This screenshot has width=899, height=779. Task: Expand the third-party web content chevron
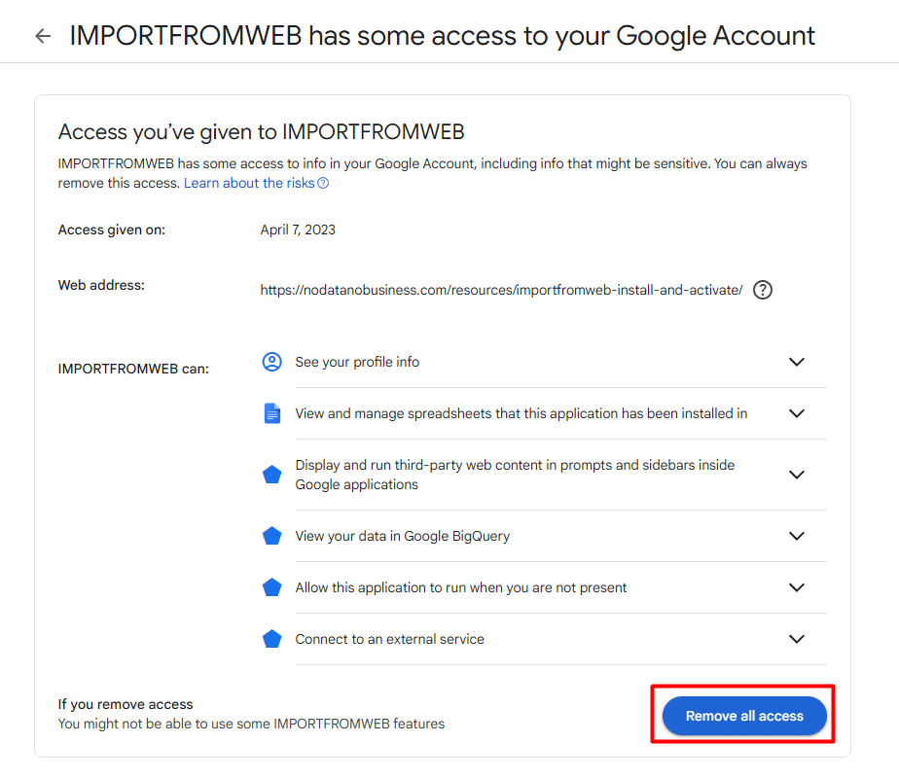click(797, 475)
